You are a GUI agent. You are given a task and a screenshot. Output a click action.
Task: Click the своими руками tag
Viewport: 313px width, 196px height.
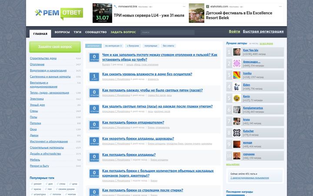pos(65,189)
